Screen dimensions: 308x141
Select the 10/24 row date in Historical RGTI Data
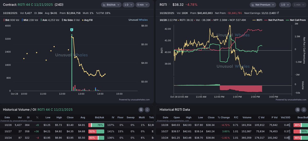pyautogui.click(x=165, y=138)
